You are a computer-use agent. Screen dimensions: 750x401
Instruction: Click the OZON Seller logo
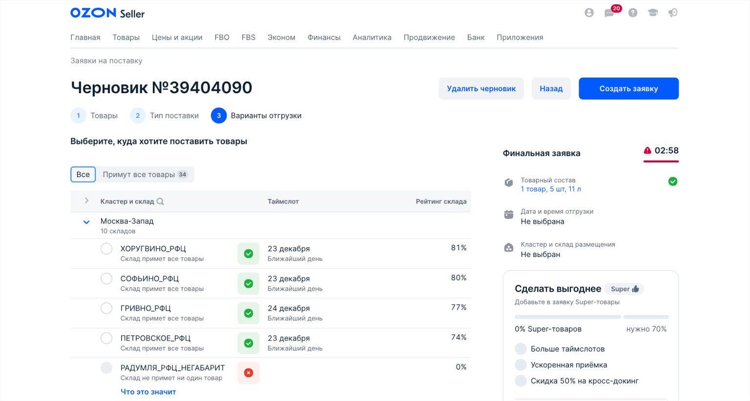point(107,13)
